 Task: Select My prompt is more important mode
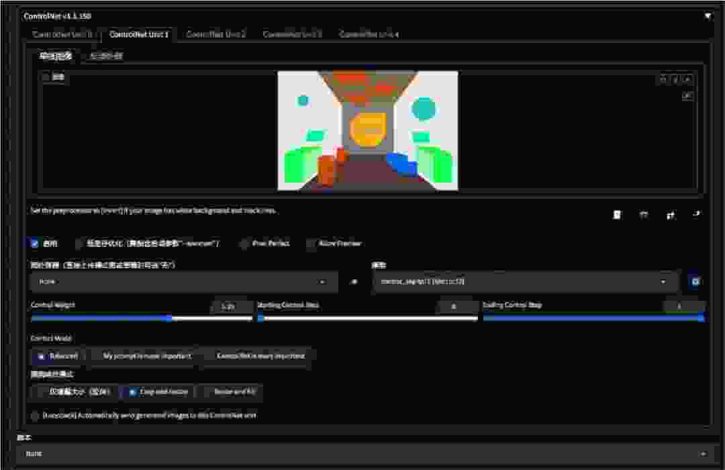[x=143, y=357]
